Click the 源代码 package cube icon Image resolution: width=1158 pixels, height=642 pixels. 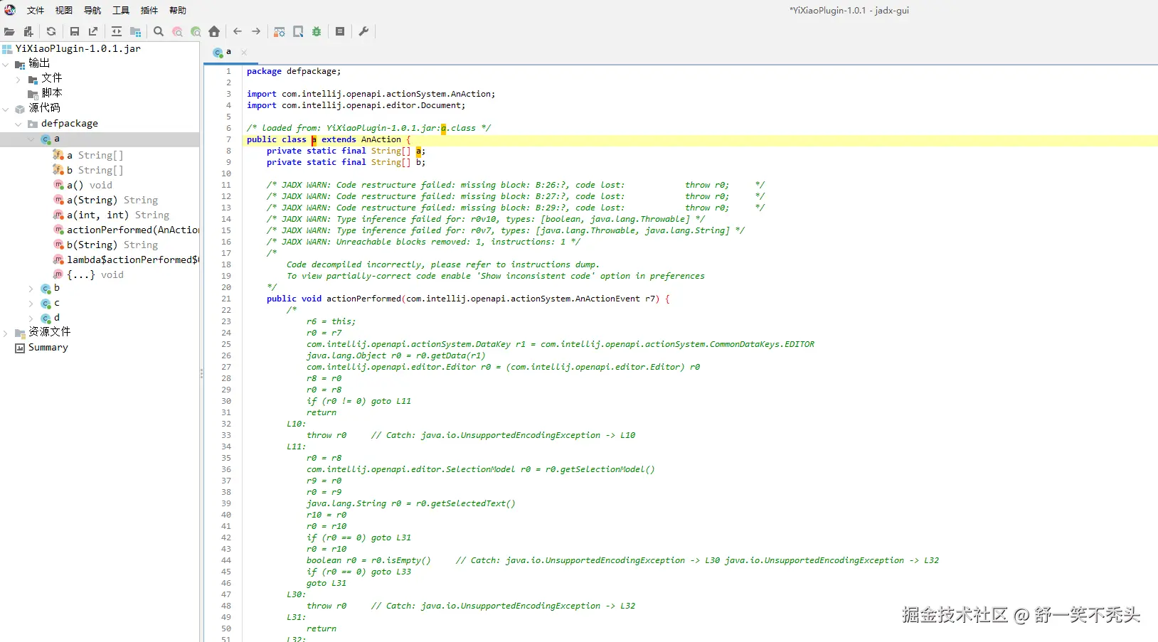(20, 109)
